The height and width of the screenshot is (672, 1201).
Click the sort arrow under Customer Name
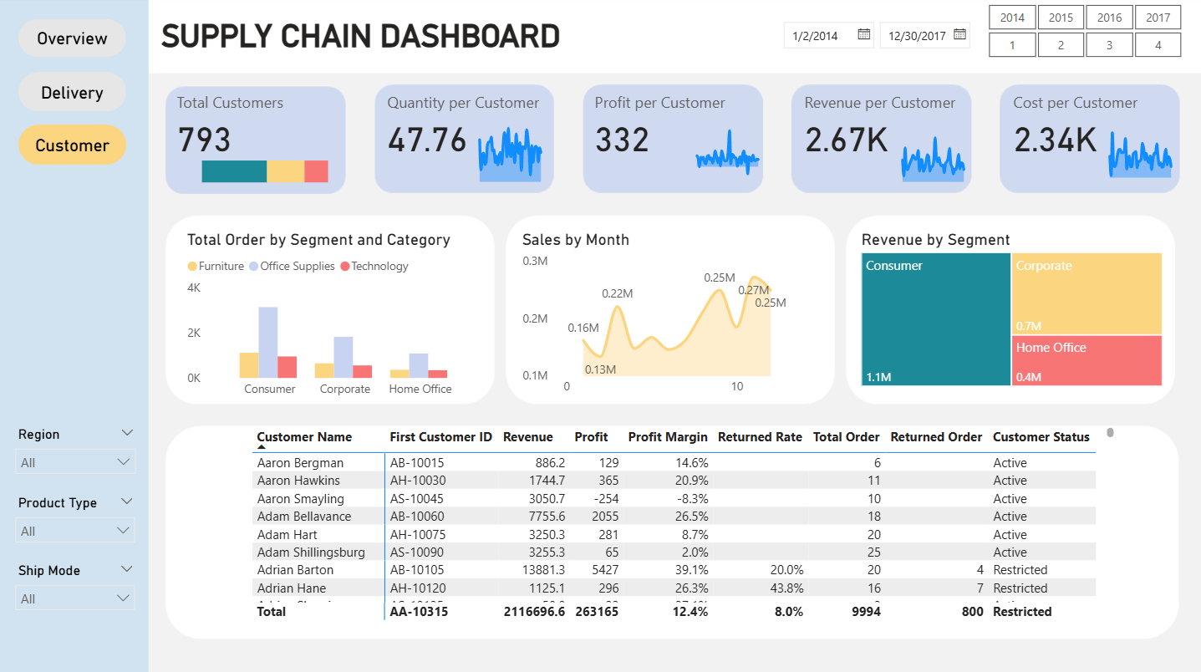[x=262, y=449]
